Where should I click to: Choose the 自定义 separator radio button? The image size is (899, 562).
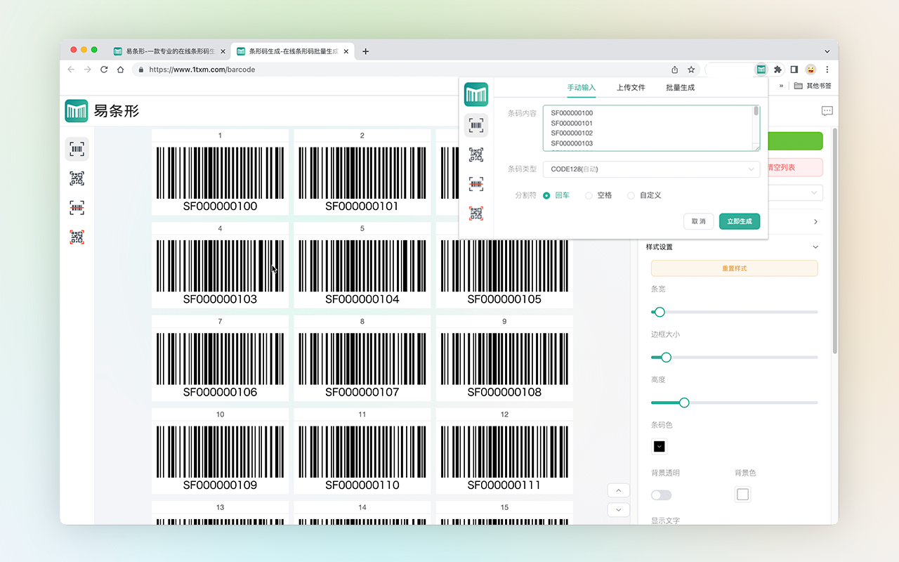631,195
